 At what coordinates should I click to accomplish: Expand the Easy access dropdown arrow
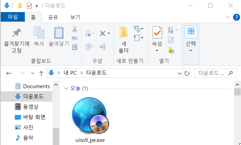[142, 38]
